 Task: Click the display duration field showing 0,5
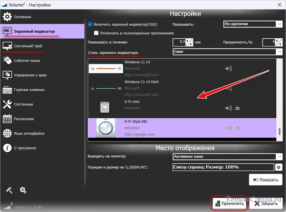coord(179,42)
